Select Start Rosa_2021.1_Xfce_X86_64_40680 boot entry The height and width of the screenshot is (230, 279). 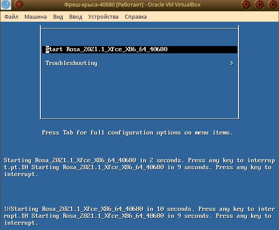click(x=106, y=49)
